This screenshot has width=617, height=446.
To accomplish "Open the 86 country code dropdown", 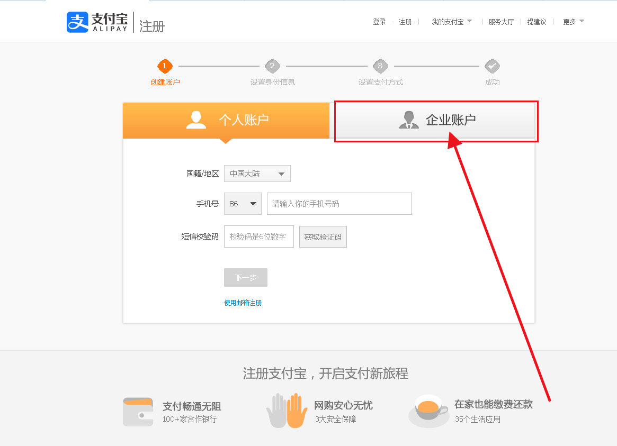I will 243,204.
